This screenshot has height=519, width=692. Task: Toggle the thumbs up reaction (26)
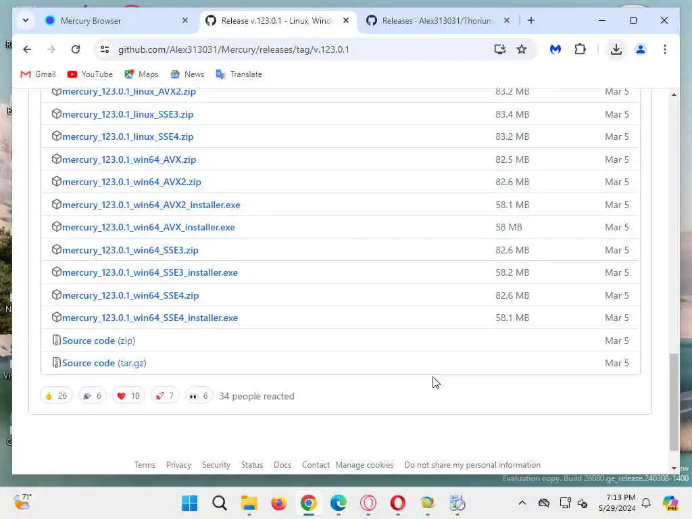point(56,396)
